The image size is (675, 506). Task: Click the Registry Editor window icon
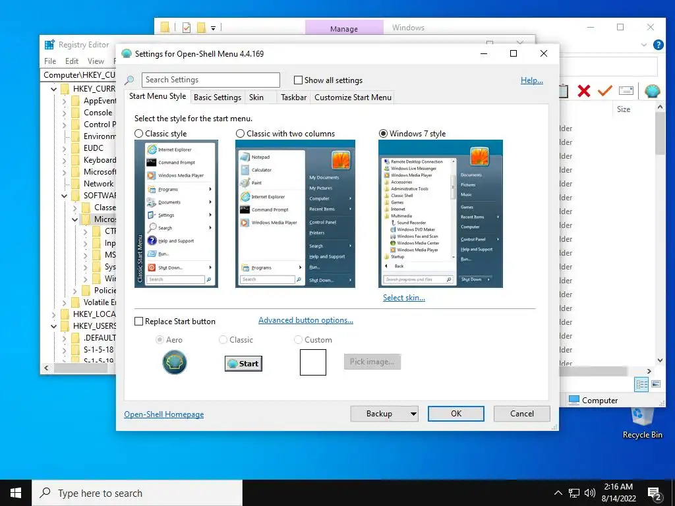(49, 44)
